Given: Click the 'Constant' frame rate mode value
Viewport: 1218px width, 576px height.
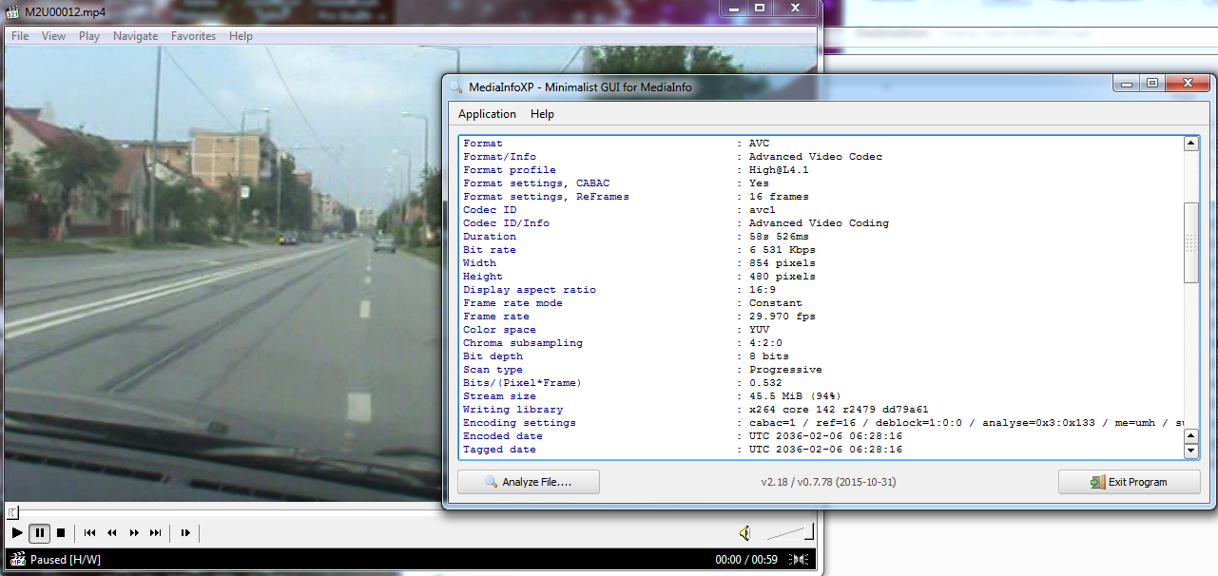Looking at the screenshot, I should point(775,303).
